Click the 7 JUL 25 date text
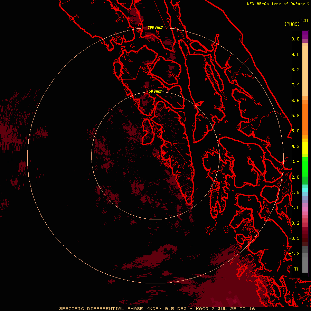Viewport: 311px width, 311px height. coord(224,309)
